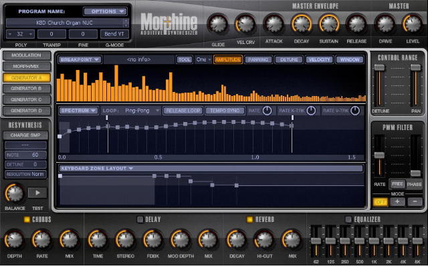This screenshot has height=266, width=428.
Task: Click the Rate K-Trk dial
Action: pos(311,111)
